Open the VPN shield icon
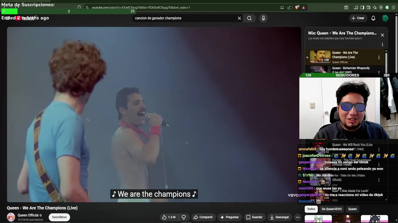 [x=381, y=7]
